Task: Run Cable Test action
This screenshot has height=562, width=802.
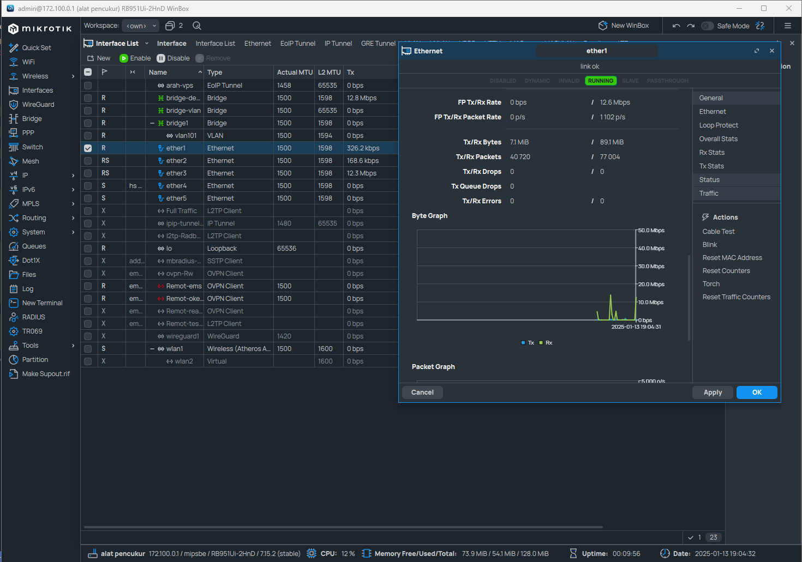Action: (719, 232)
